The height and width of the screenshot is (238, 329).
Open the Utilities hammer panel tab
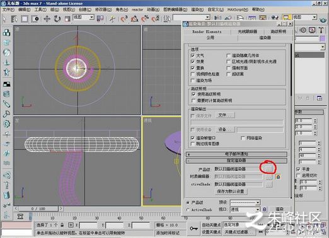[x=321, y=30]
